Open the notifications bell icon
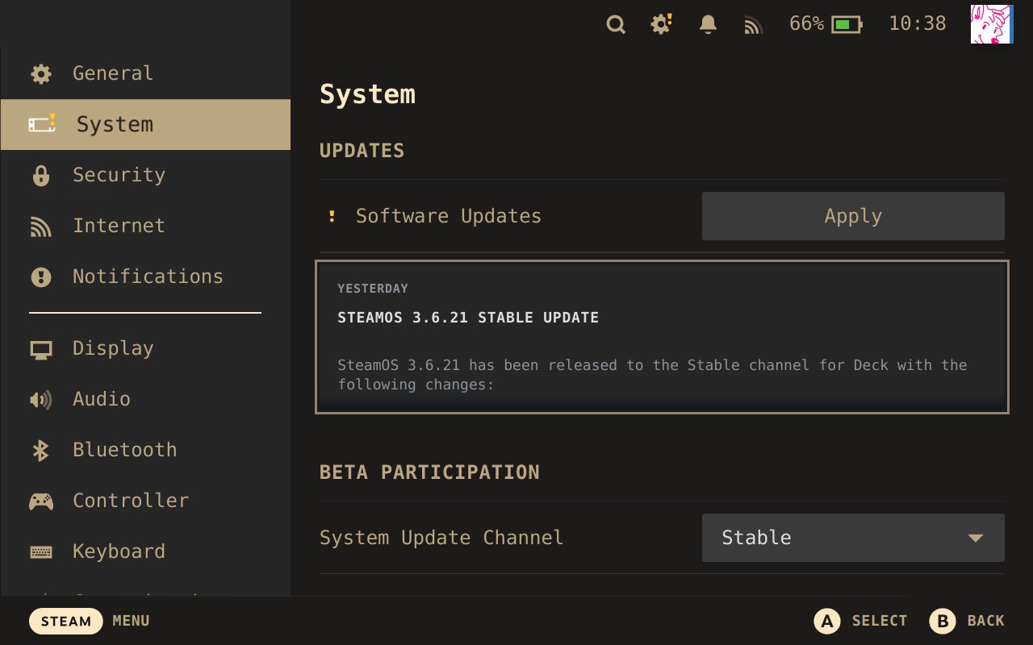Viewport: 1033px width, 645px height. (x=708, y=25)
